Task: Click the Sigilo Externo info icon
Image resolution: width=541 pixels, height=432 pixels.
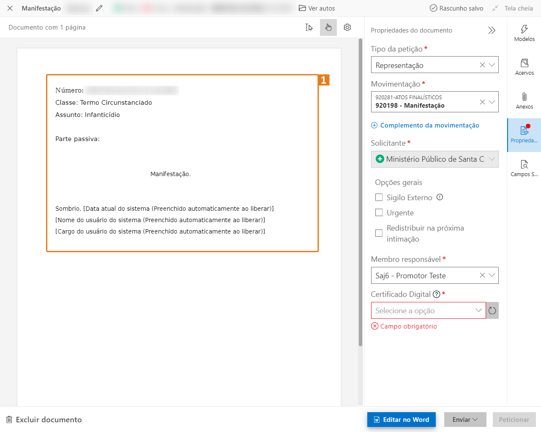Action: pyautogui.click(x=440, y=197)
